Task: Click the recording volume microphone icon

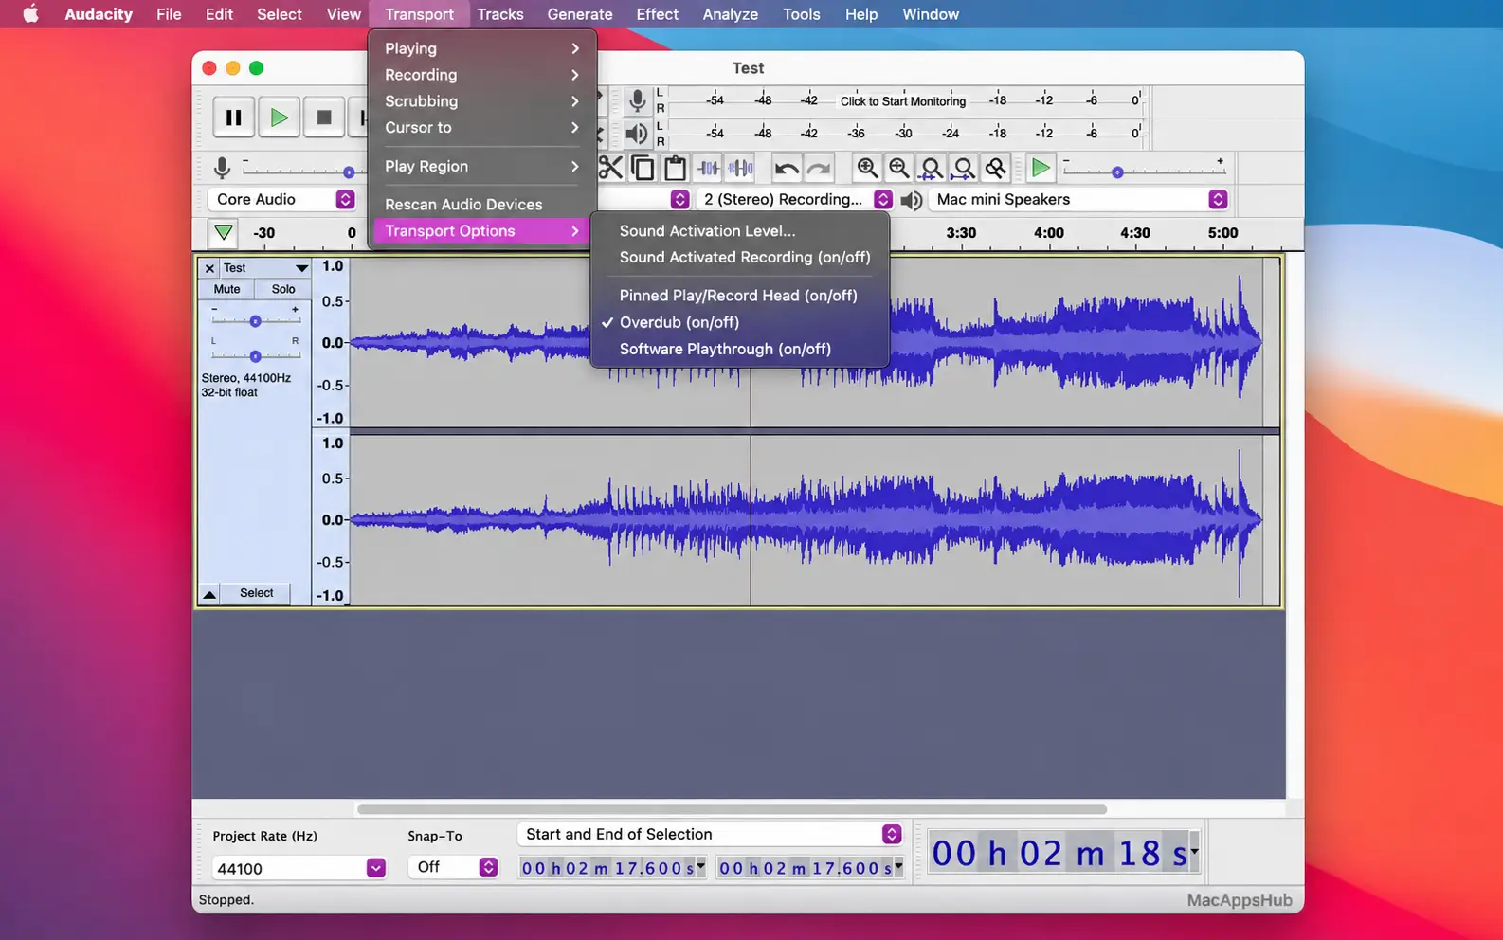Action: click(x=222, y=168)
